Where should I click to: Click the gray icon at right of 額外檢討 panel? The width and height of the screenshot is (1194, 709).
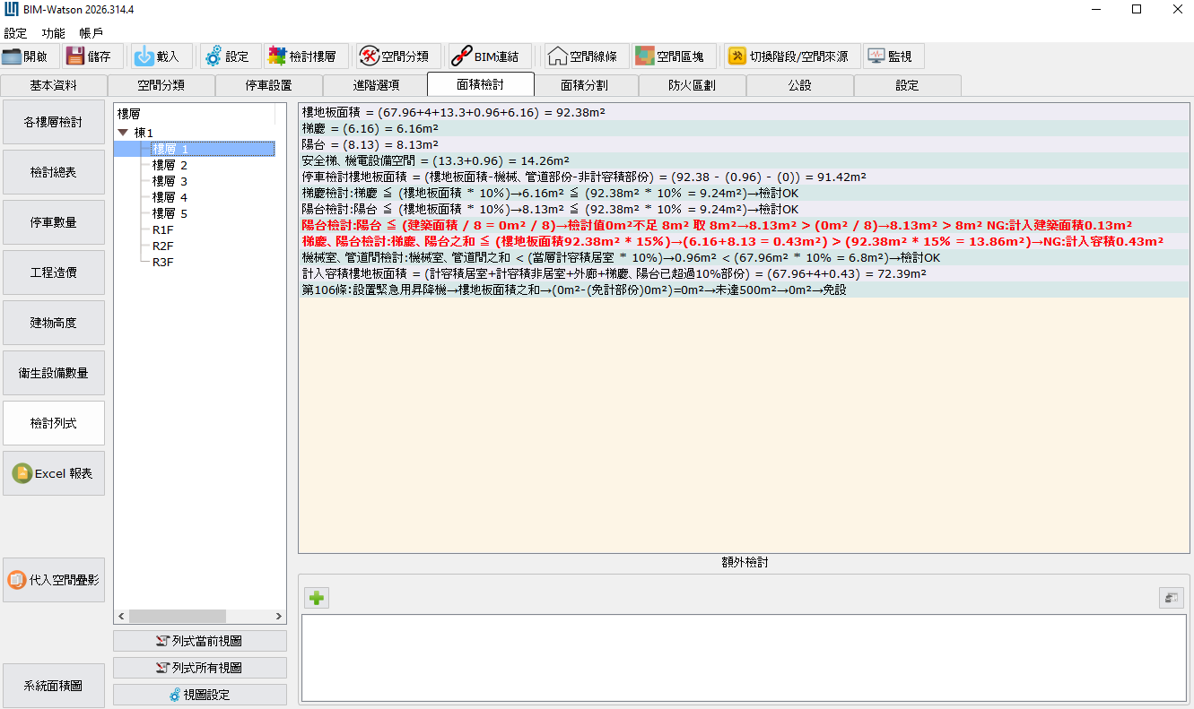click(x=1171, y=598)
